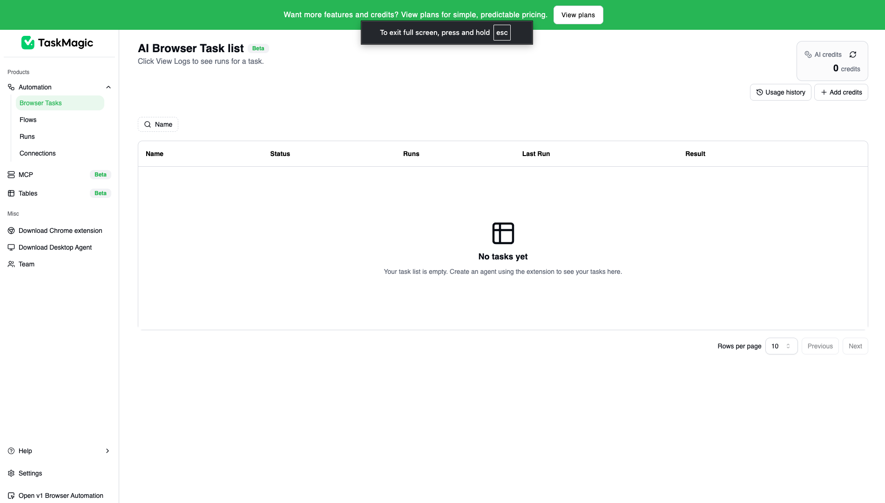
Task: Select Connections in the sidebar
Action: click(38, 153)
